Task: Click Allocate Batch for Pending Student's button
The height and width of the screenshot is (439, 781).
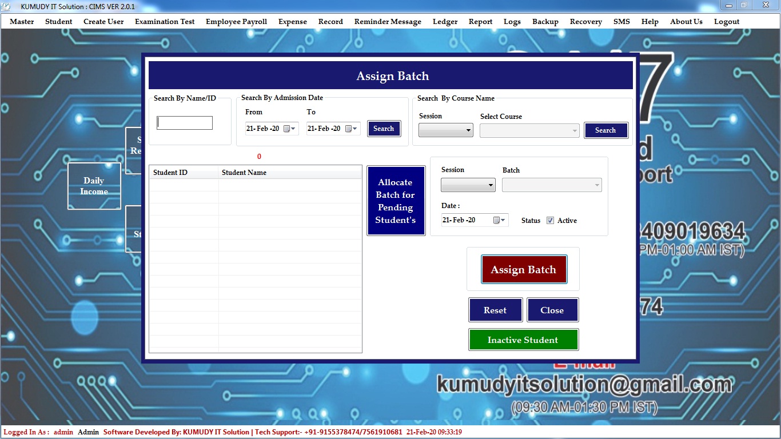Action: [x=396, y=201]
